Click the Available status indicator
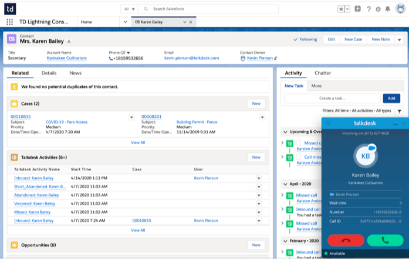This screenshot has height=259, width=409. [335, 254]
